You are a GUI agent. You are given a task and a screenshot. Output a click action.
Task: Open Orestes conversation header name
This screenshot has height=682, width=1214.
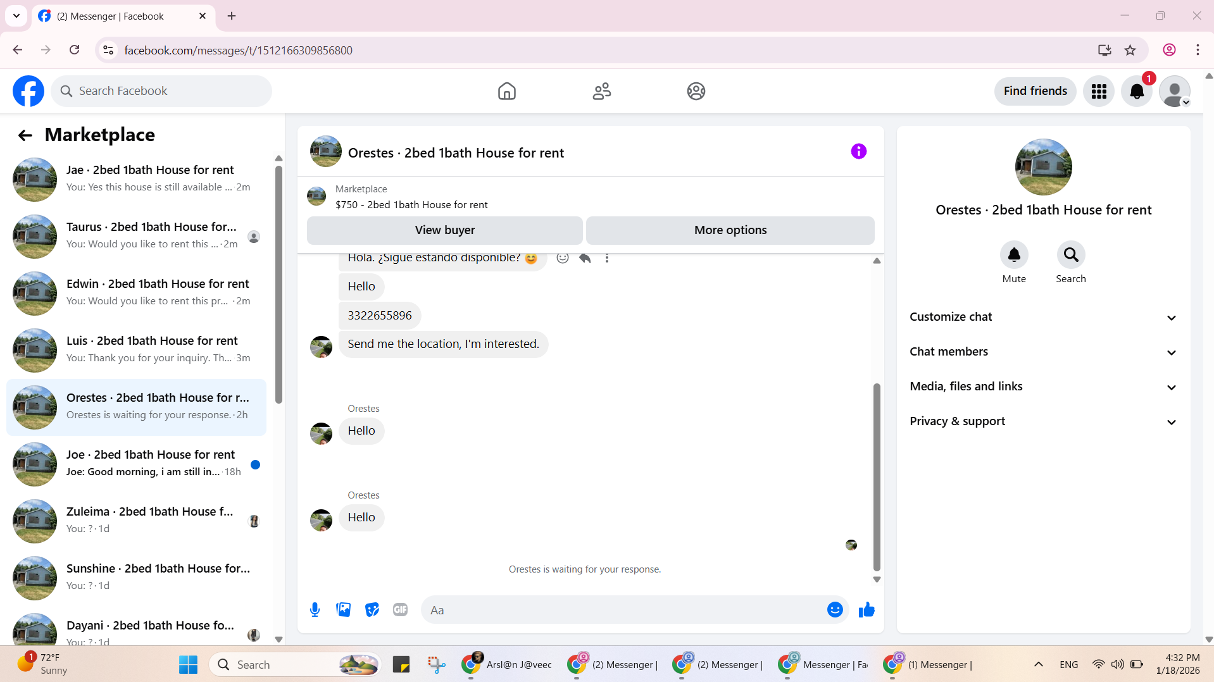point(456,153)
